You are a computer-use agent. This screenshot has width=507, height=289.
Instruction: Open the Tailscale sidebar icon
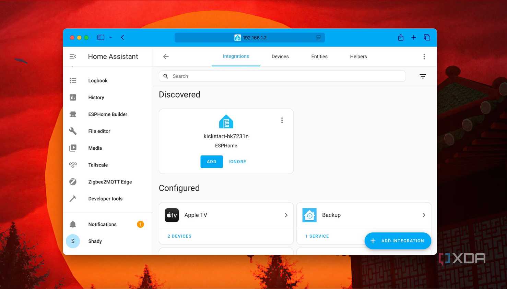point(73,165)
